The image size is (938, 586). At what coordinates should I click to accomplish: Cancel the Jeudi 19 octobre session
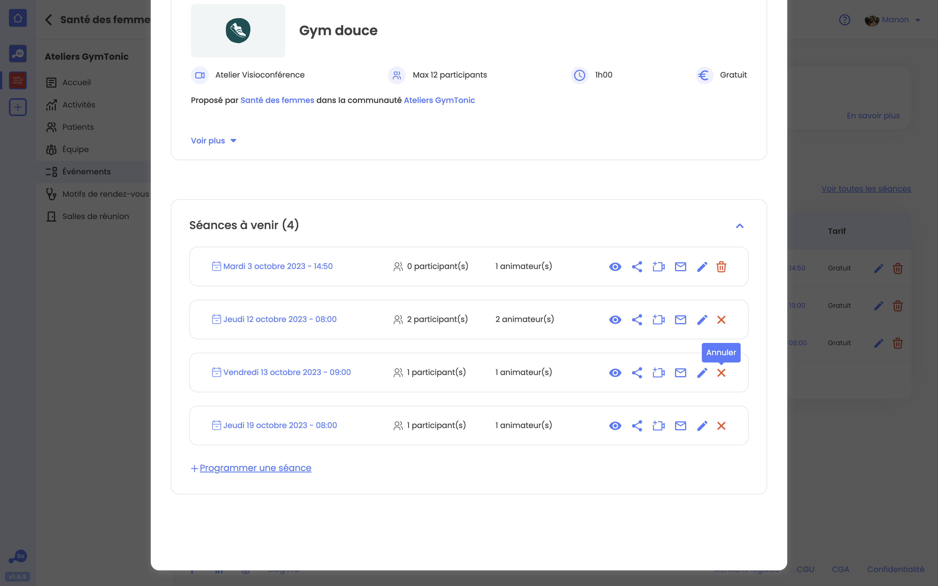(721, 426)
